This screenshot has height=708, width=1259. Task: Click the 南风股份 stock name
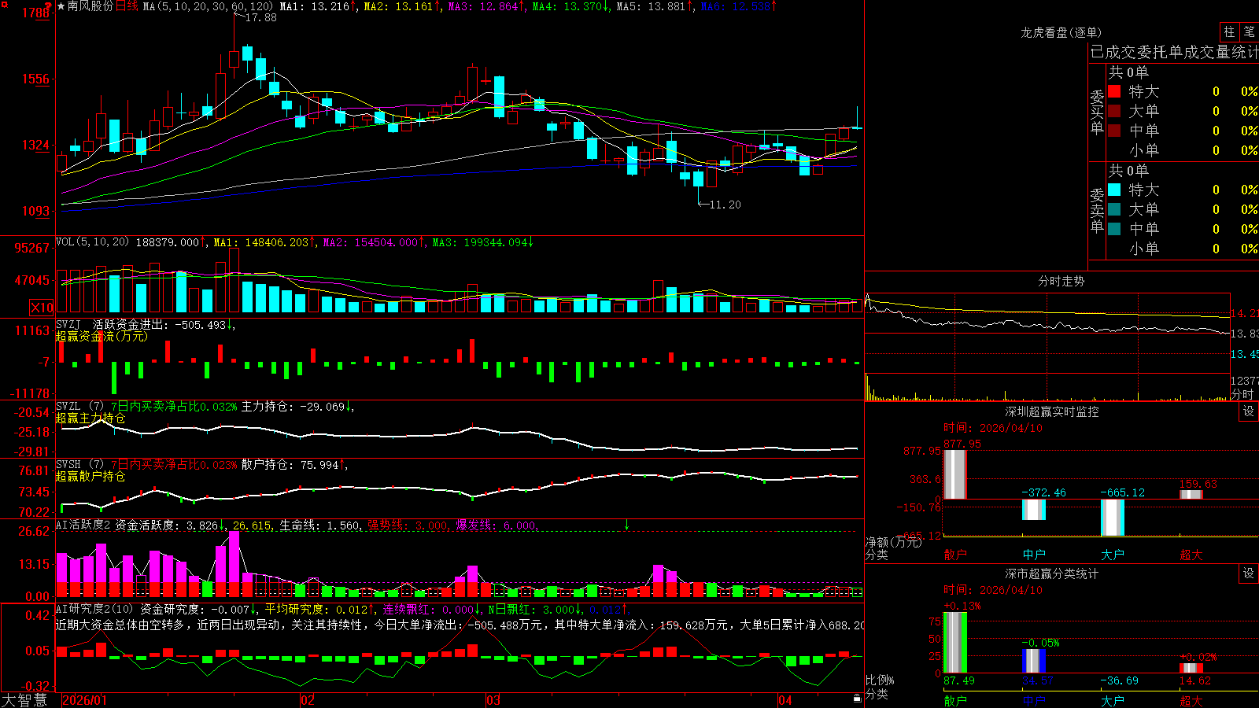(x=90, y=6)
